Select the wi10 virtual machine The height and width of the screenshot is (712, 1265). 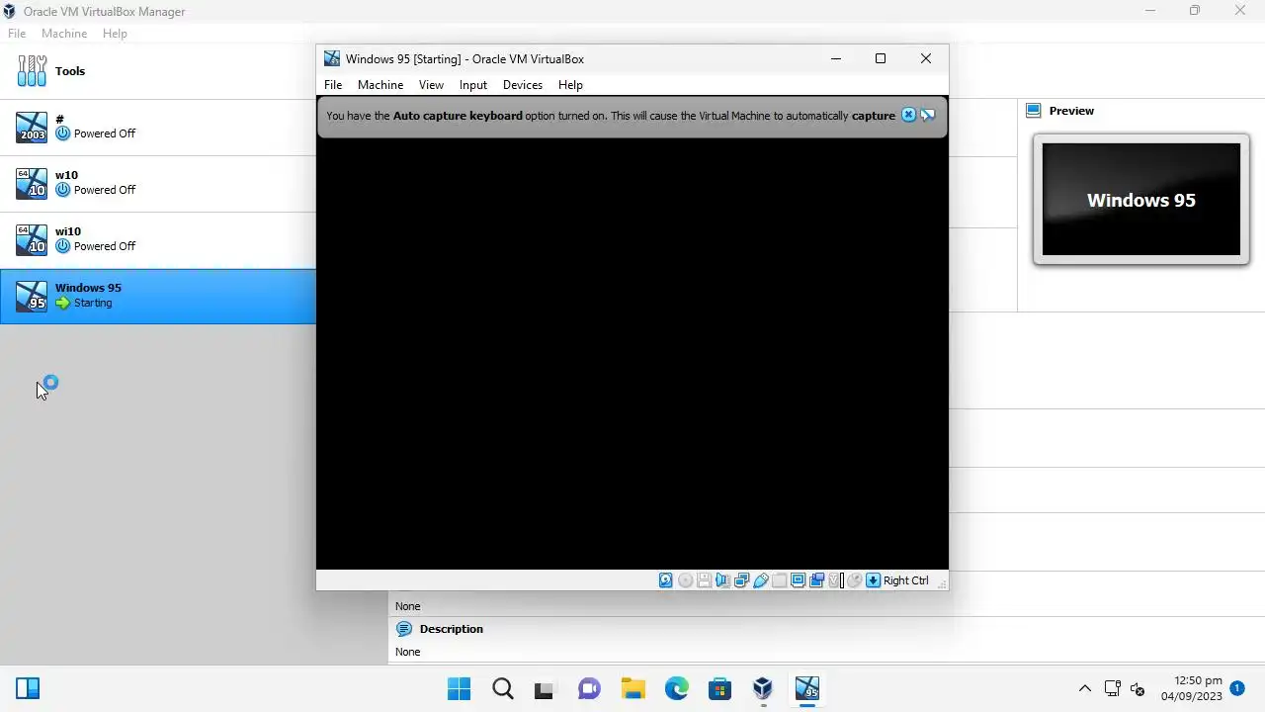[x=158, y=239]
